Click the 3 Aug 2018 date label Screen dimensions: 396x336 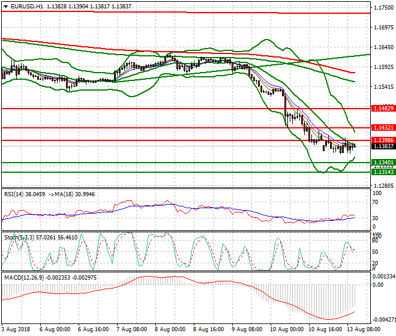[16, 329]
